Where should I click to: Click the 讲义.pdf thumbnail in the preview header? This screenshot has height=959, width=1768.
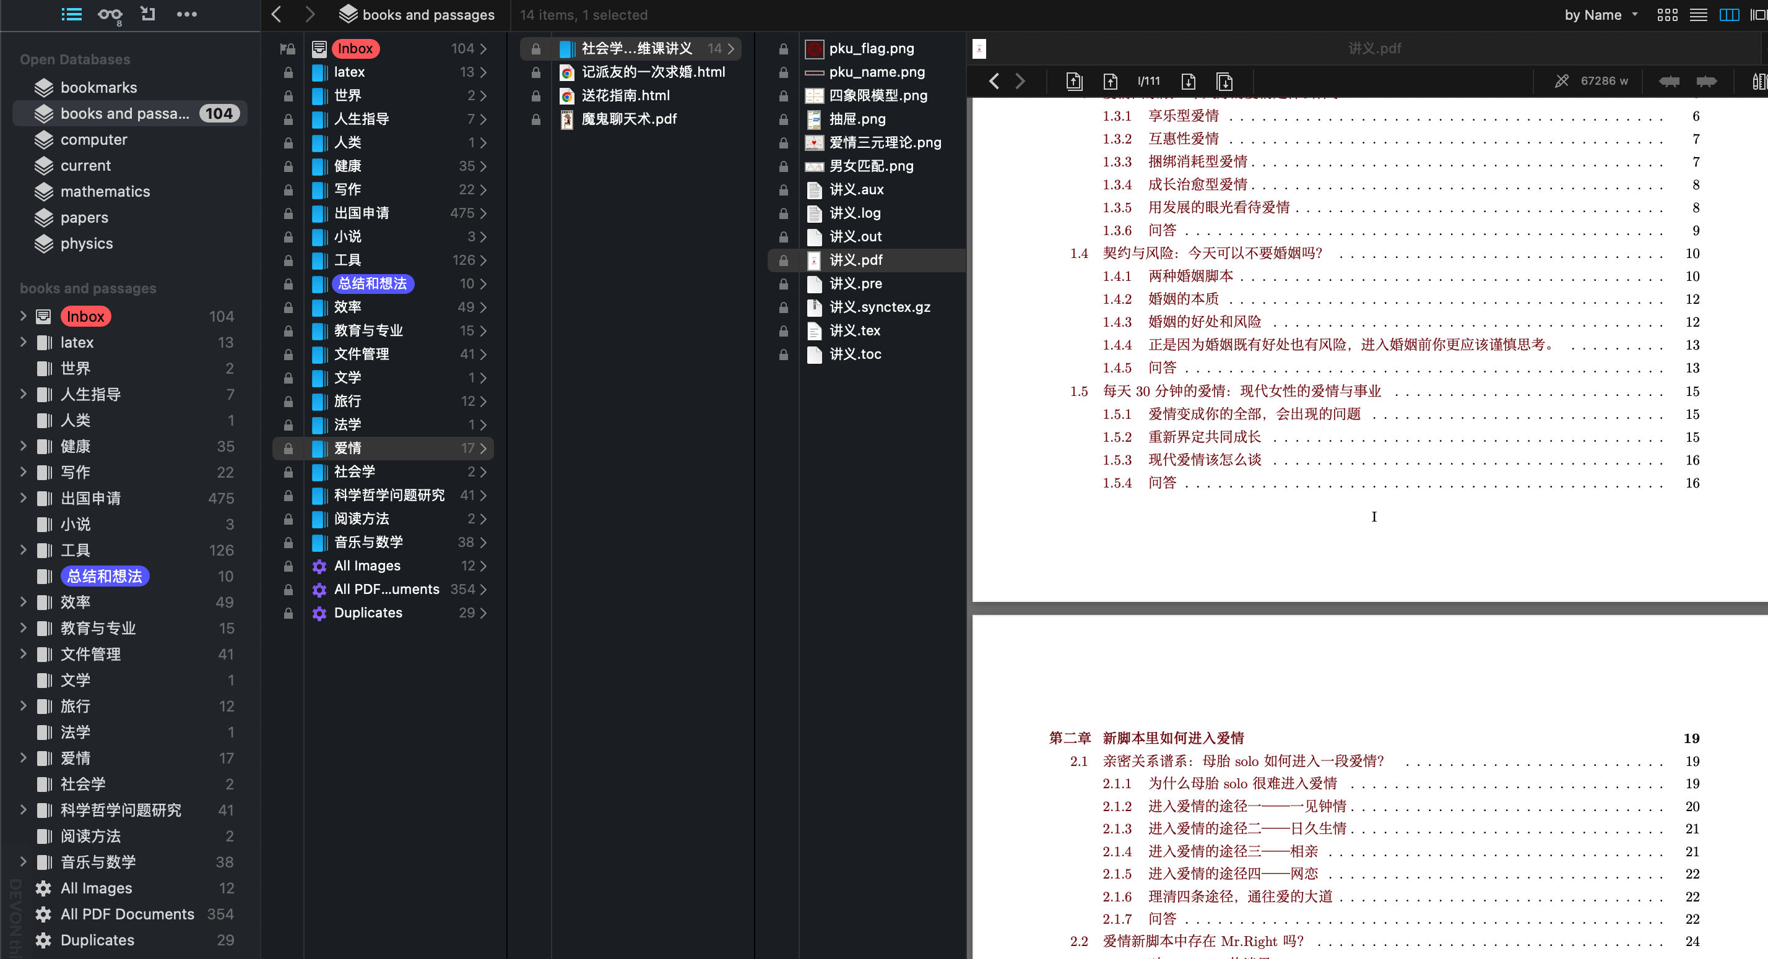coord(979,49)
